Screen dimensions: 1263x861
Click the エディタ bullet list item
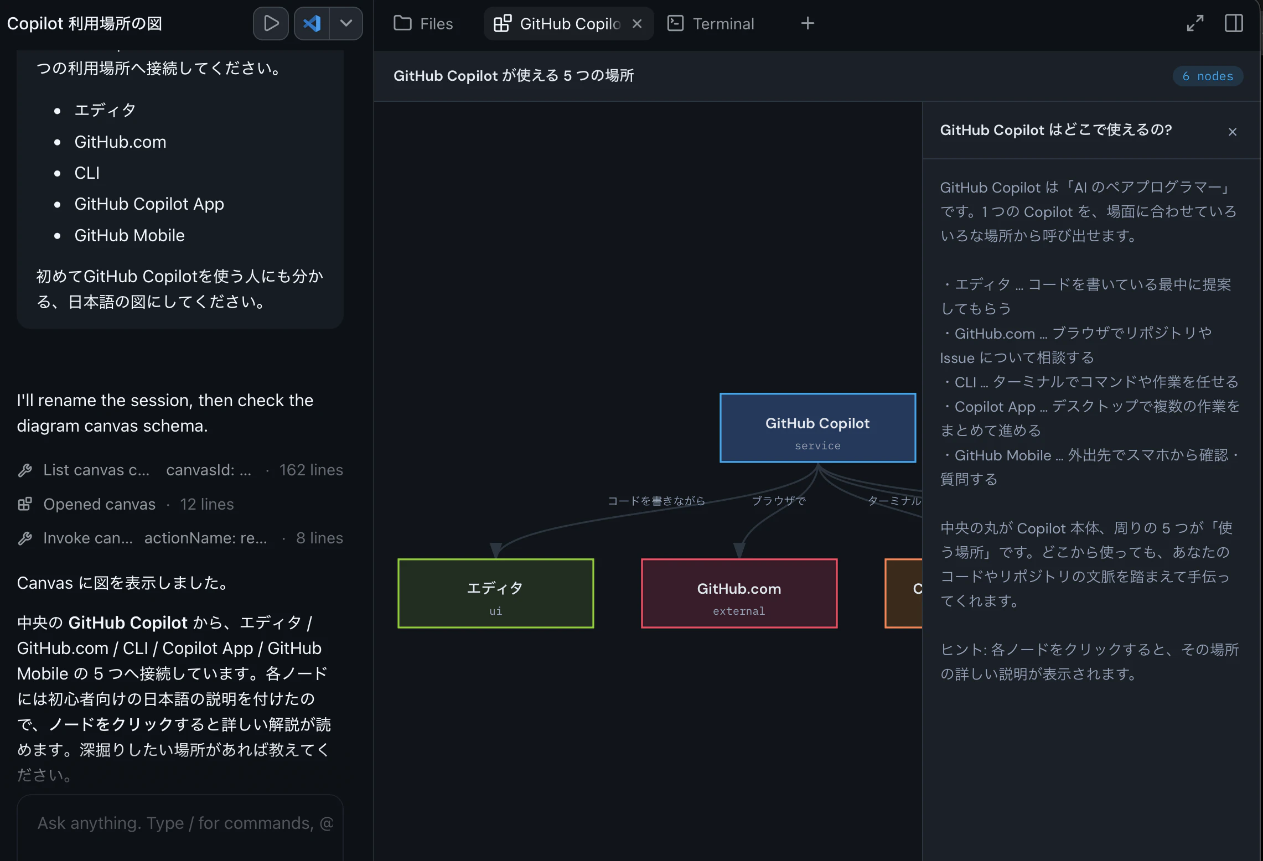105,110
